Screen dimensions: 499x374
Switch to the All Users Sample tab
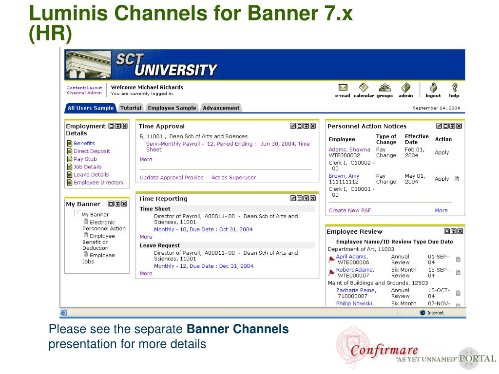pyautogui.click(x=90, y=108)
